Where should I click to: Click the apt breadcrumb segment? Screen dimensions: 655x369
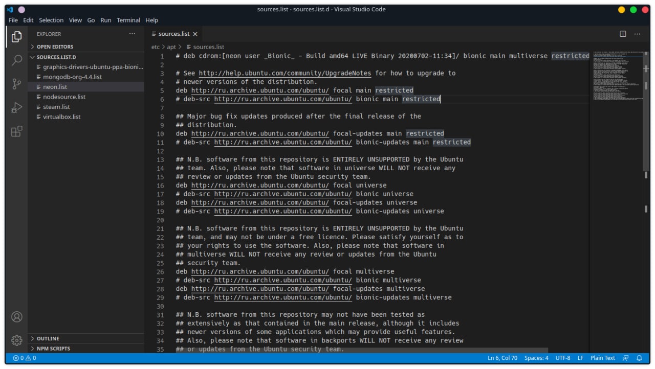click(x=171, y=47)
